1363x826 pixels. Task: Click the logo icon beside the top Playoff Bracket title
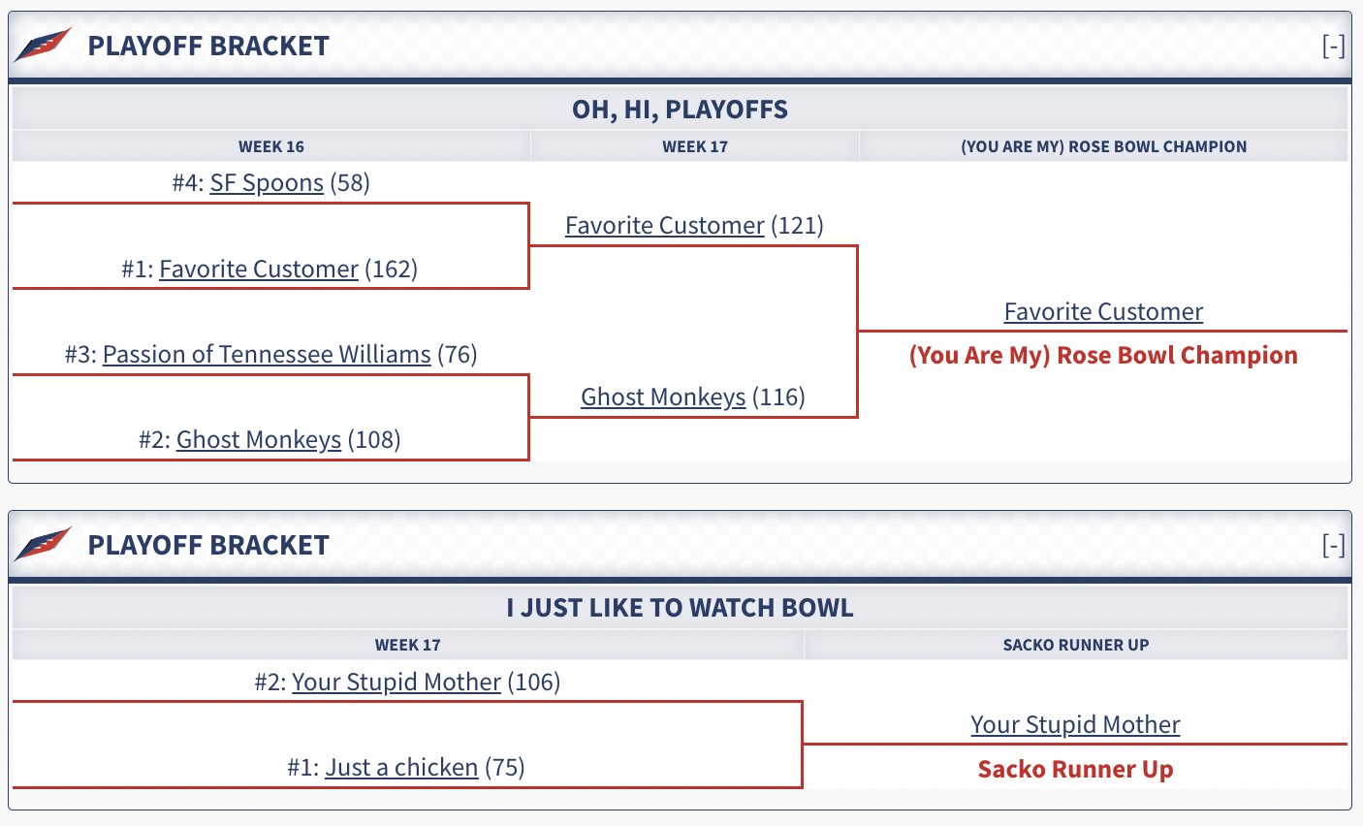44,45
